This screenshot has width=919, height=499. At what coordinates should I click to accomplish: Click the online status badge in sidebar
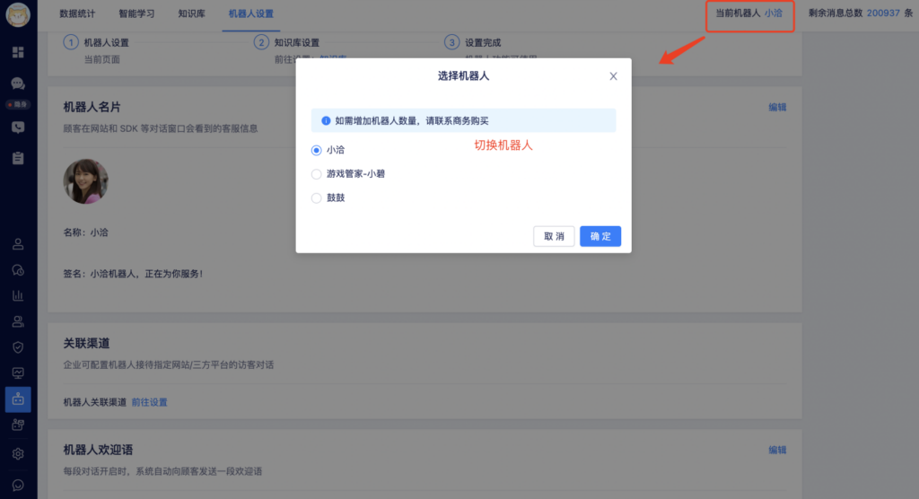point(18,104)
